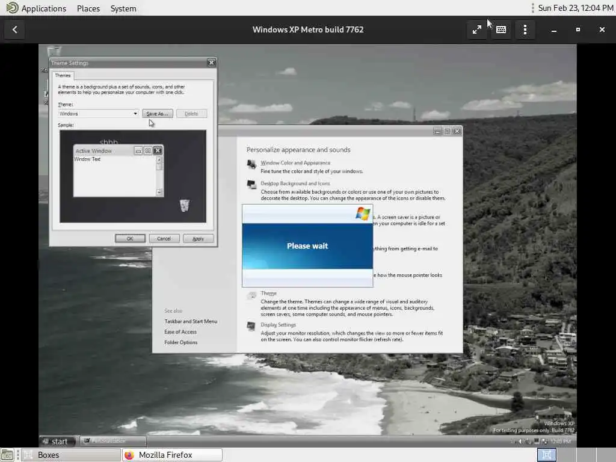The height and width of the screenshot is (462, 616).
Task: Click the Themes tab
Action: pos(63,75)
